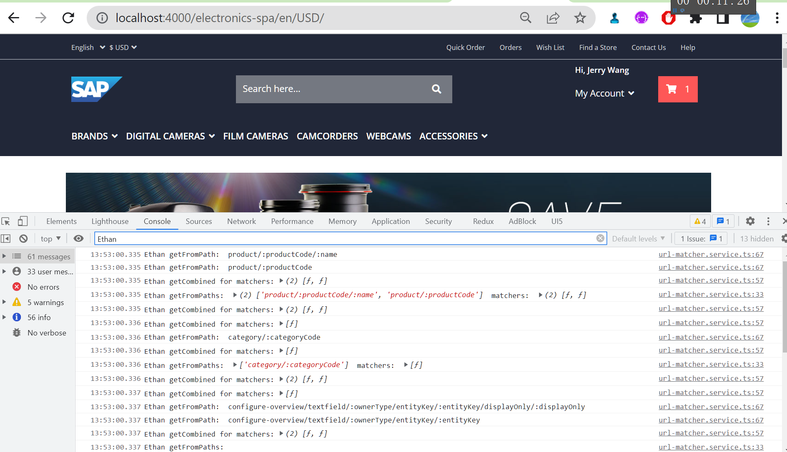Open the top frame context dropdown

[x=50, y=238]
